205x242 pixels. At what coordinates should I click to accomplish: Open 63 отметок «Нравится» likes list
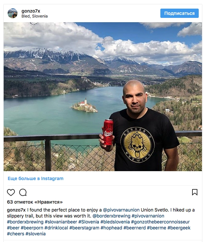click(35, 202)
